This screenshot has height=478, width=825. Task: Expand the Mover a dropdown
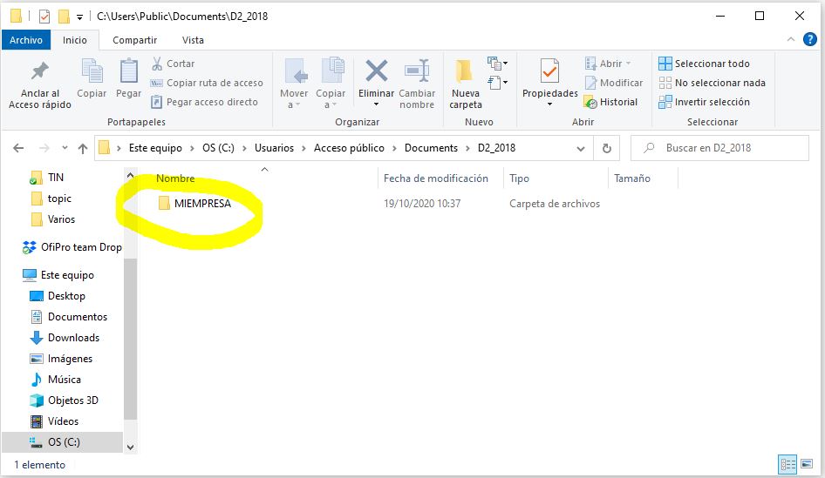point(294,104)
